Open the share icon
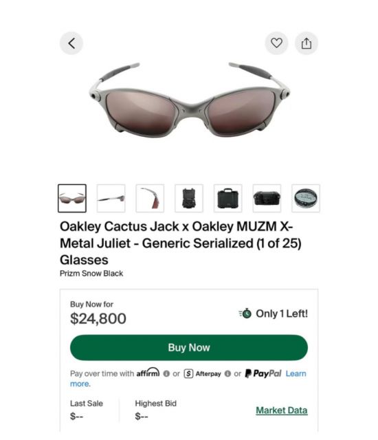This screenshot has height=440, width=378. tap(307, 43)
